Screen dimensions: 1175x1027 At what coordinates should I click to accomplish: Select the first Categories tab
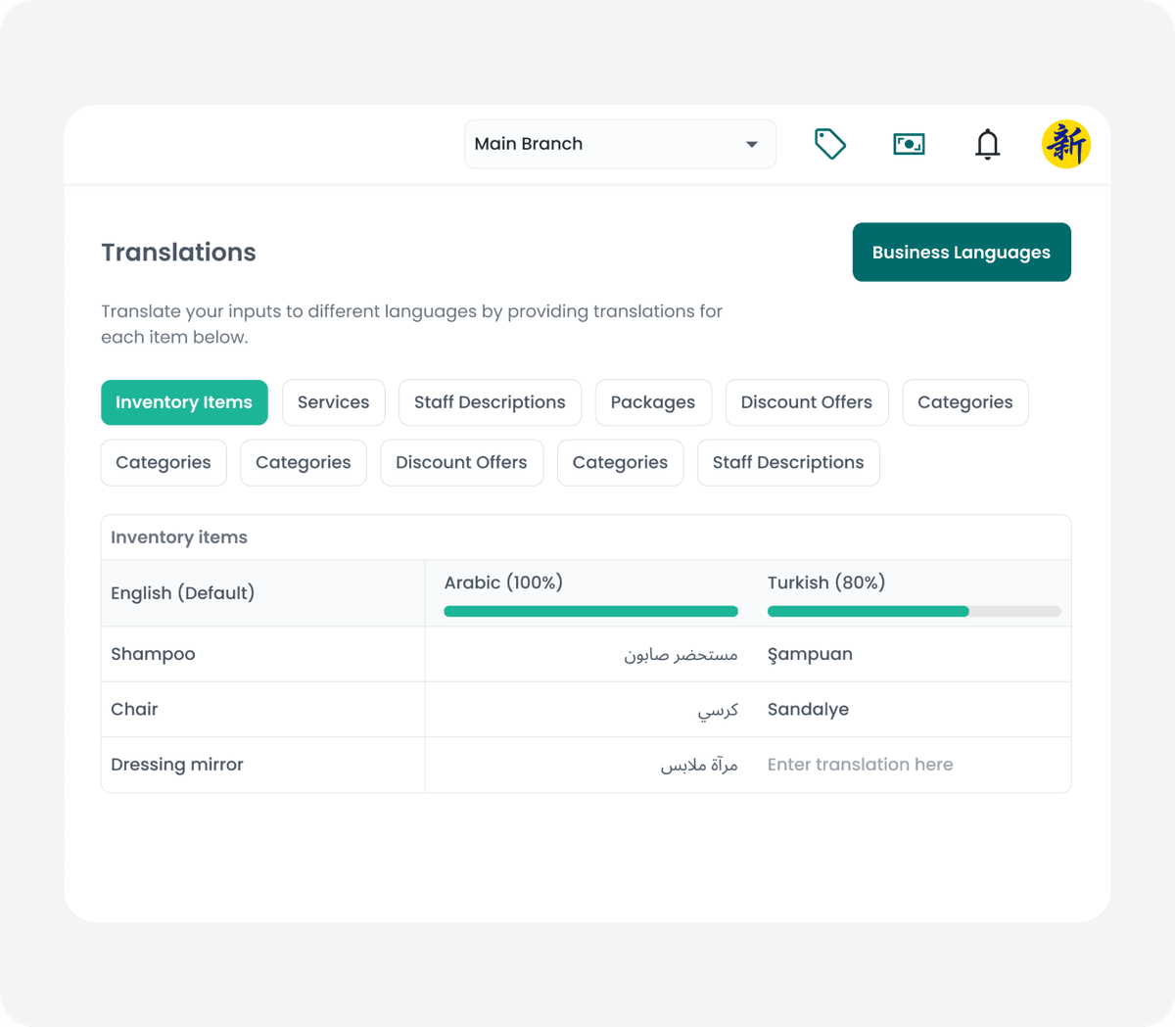(x=964, y=401)
